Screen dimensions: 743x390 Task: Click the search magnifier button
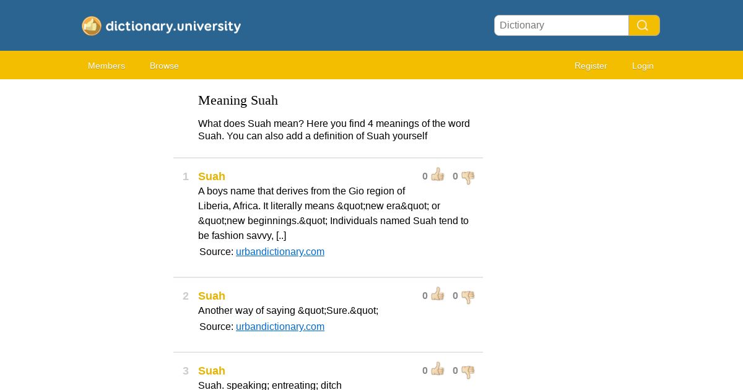click(644, 25)
